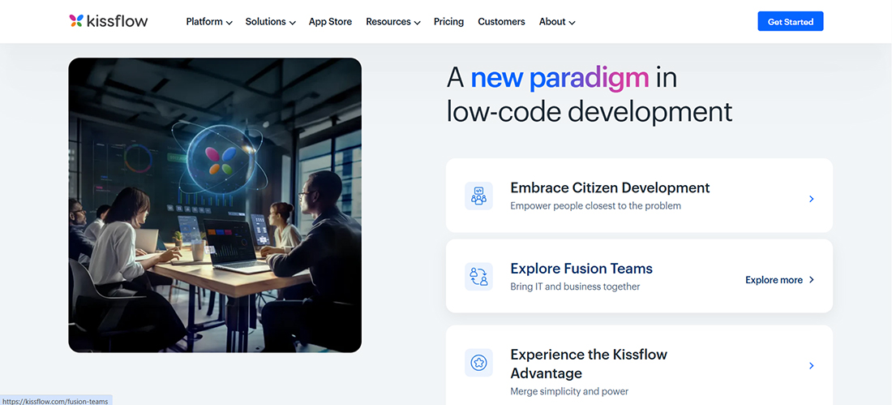The width and height of the screenshot is (892, 405).
Task: Click the arrow next to Explore more
Action: (x=811, y=280)
